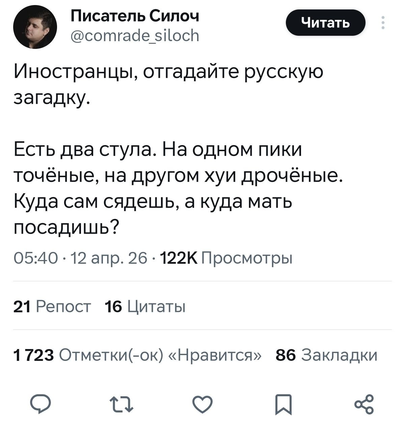405x431 pixels.
Task: Share the tweet using the share icon
Action: [x=365, y=404]
